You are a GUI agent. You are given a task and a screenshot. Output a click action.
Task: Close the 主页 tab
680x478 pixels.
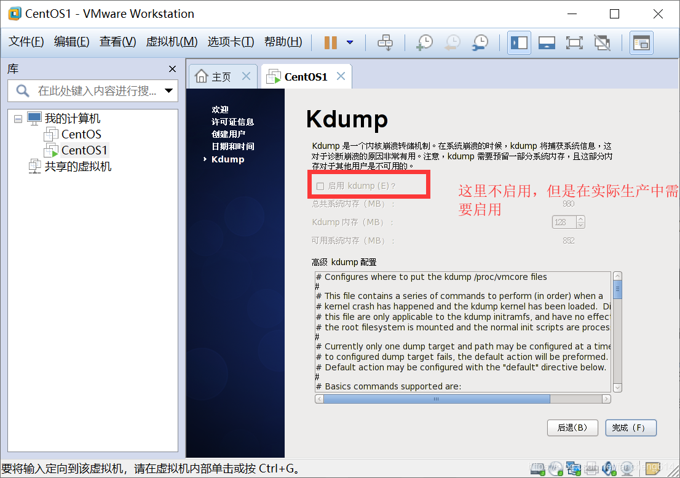click(x=246, y=76)
